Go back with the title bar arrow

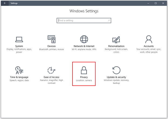click(x=5, y=3)
